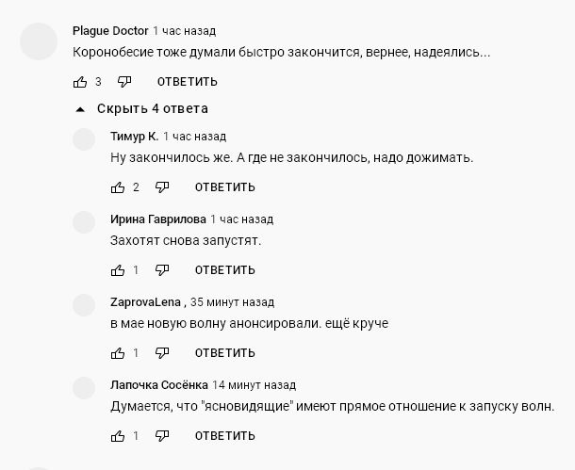Screen dimensions: 575x470
Task: Click Лапочка Сосёнка's avatar thumbnail
Action: 85,388
